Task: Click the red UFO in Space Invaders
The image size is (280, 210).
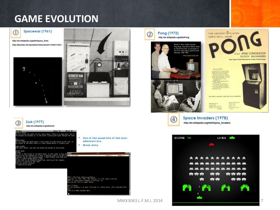Action: 212,144
